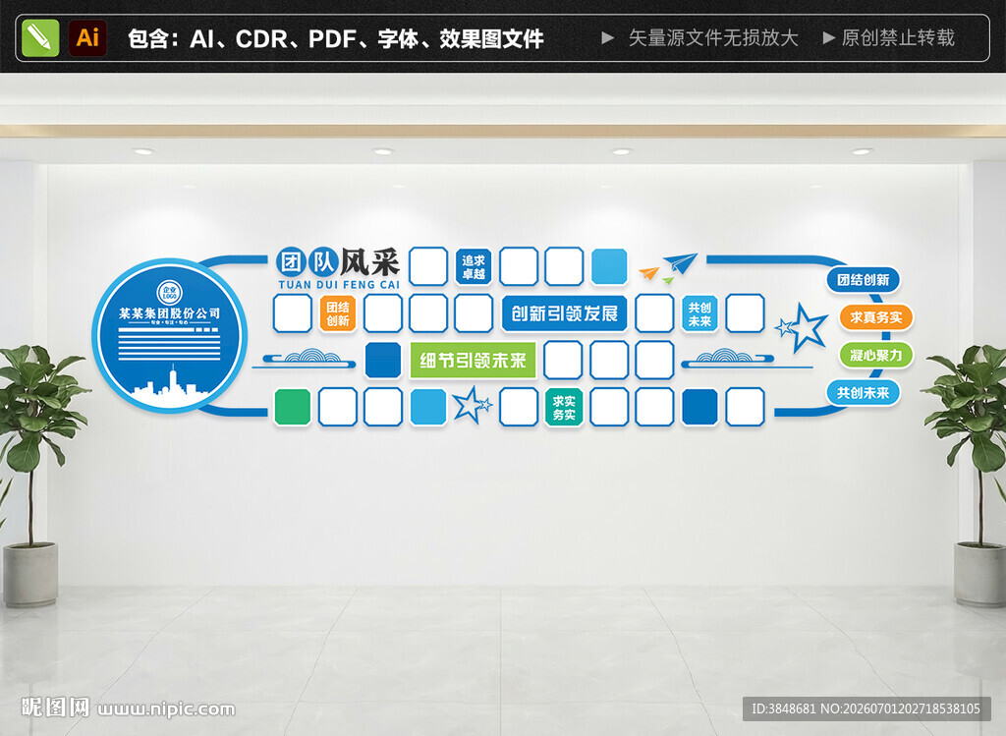
Task: Click the small star beside green banner
Action: point(473,404)
